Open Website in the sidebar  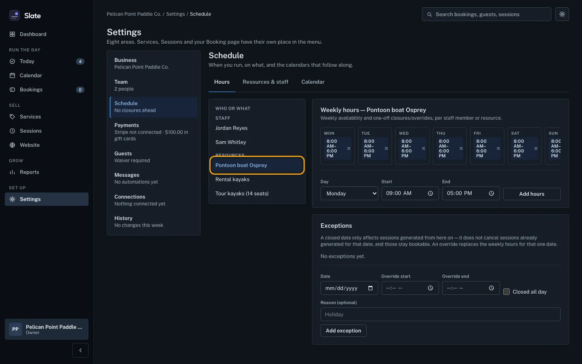pos(46,145)
